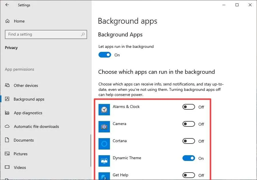Click the Automatic file downloads cloud icon
The image size is (257, 180).
[x=7, y=126]
